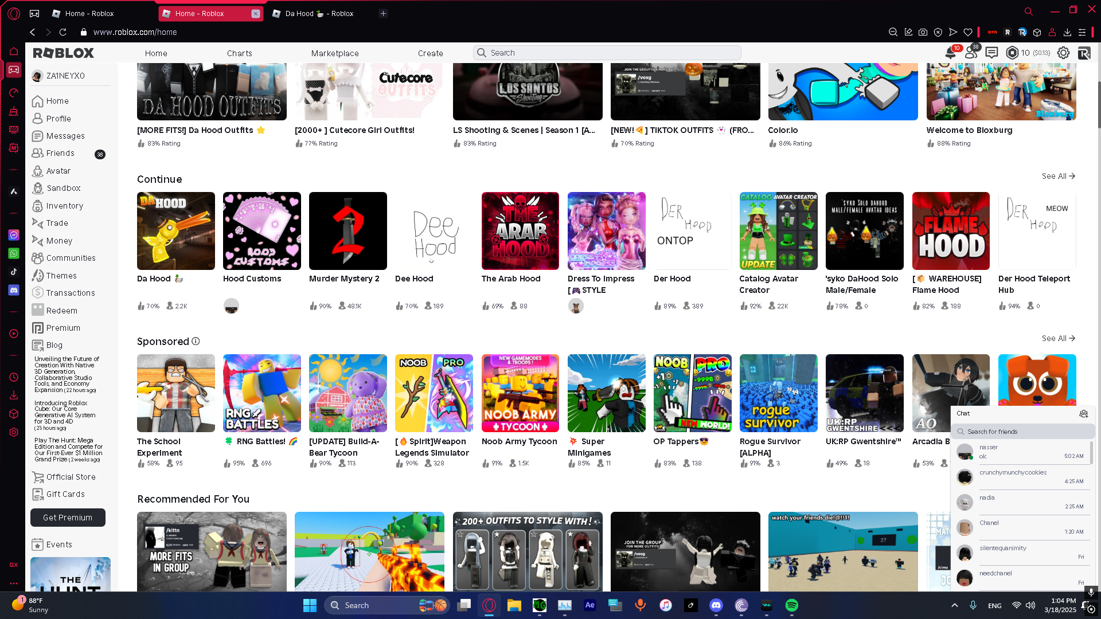This screenshot has width=1101, height=619.
Task: Expand See All for Continue section
Action: 1058,176
